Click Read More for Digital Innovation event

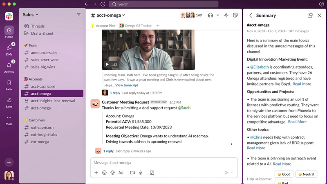(x=302, y=84)
